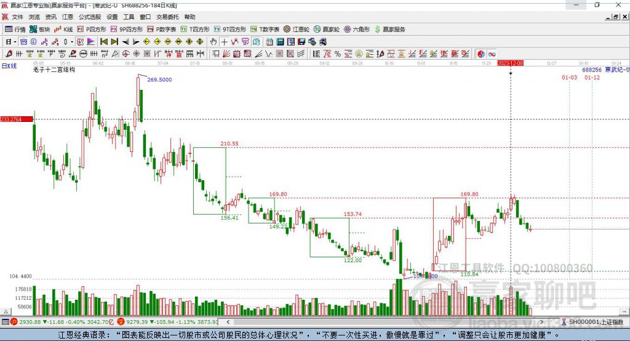Click the 269.5000 high price label

tap(159, 79)
